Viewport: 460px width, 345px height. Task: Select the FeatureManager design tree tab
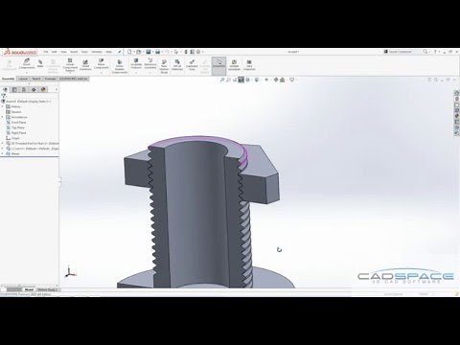pyautogui.click(x=6, y=90)
